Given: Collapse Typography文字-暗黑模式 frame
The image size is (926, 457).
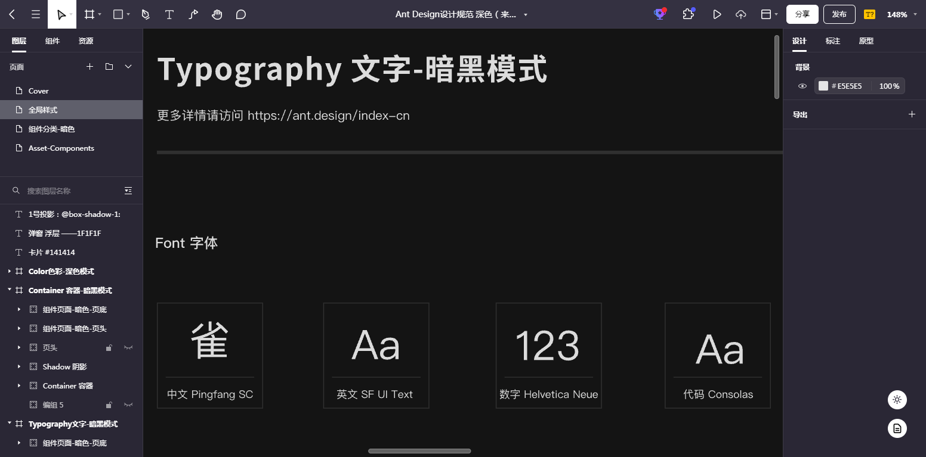Looking at the screenshot, I should click(x=10, y=424).
